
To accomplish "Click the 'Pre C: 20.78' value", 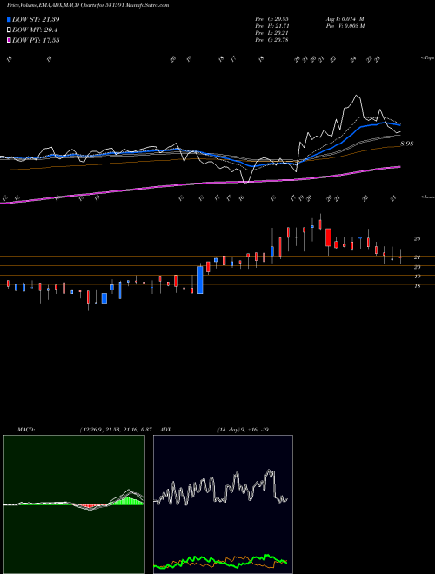I will [271, 39].
